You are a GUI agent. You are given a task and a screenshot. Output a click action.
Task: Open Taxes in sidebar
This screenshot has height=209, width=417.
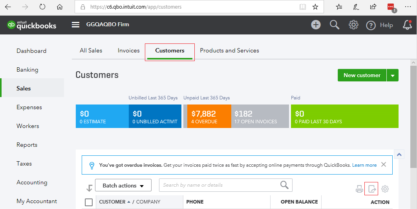coord(24,164)
